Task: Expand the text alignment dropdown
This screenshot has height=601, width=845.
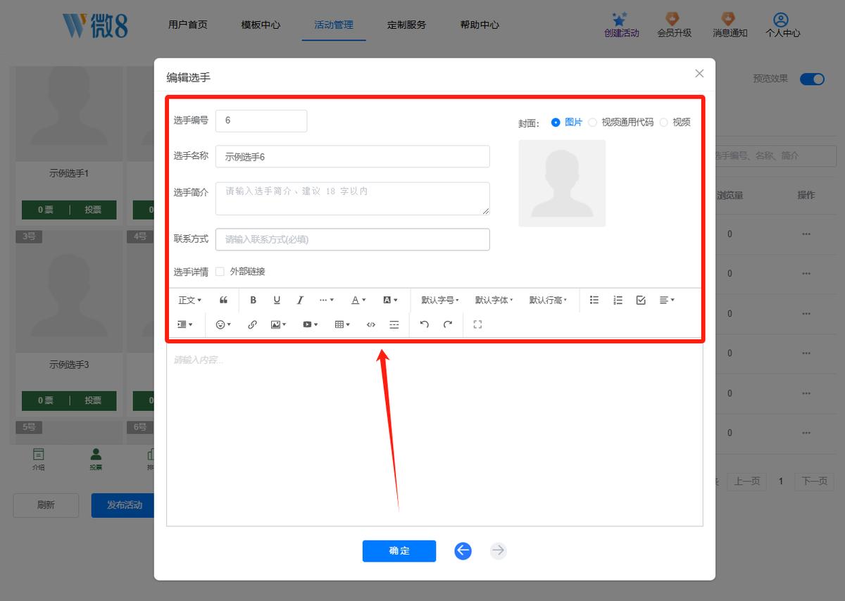Action: pos(667,300)
